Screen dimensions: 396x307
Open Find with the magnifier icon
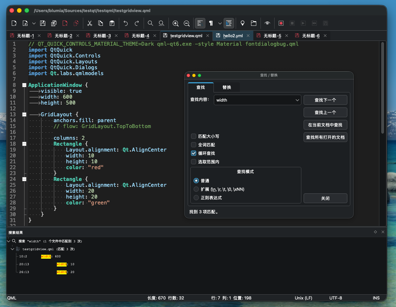tap(150, 23)
